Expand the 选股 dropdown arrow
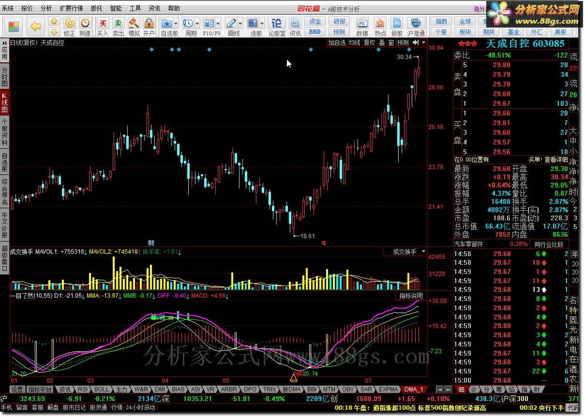 [262, 23]
